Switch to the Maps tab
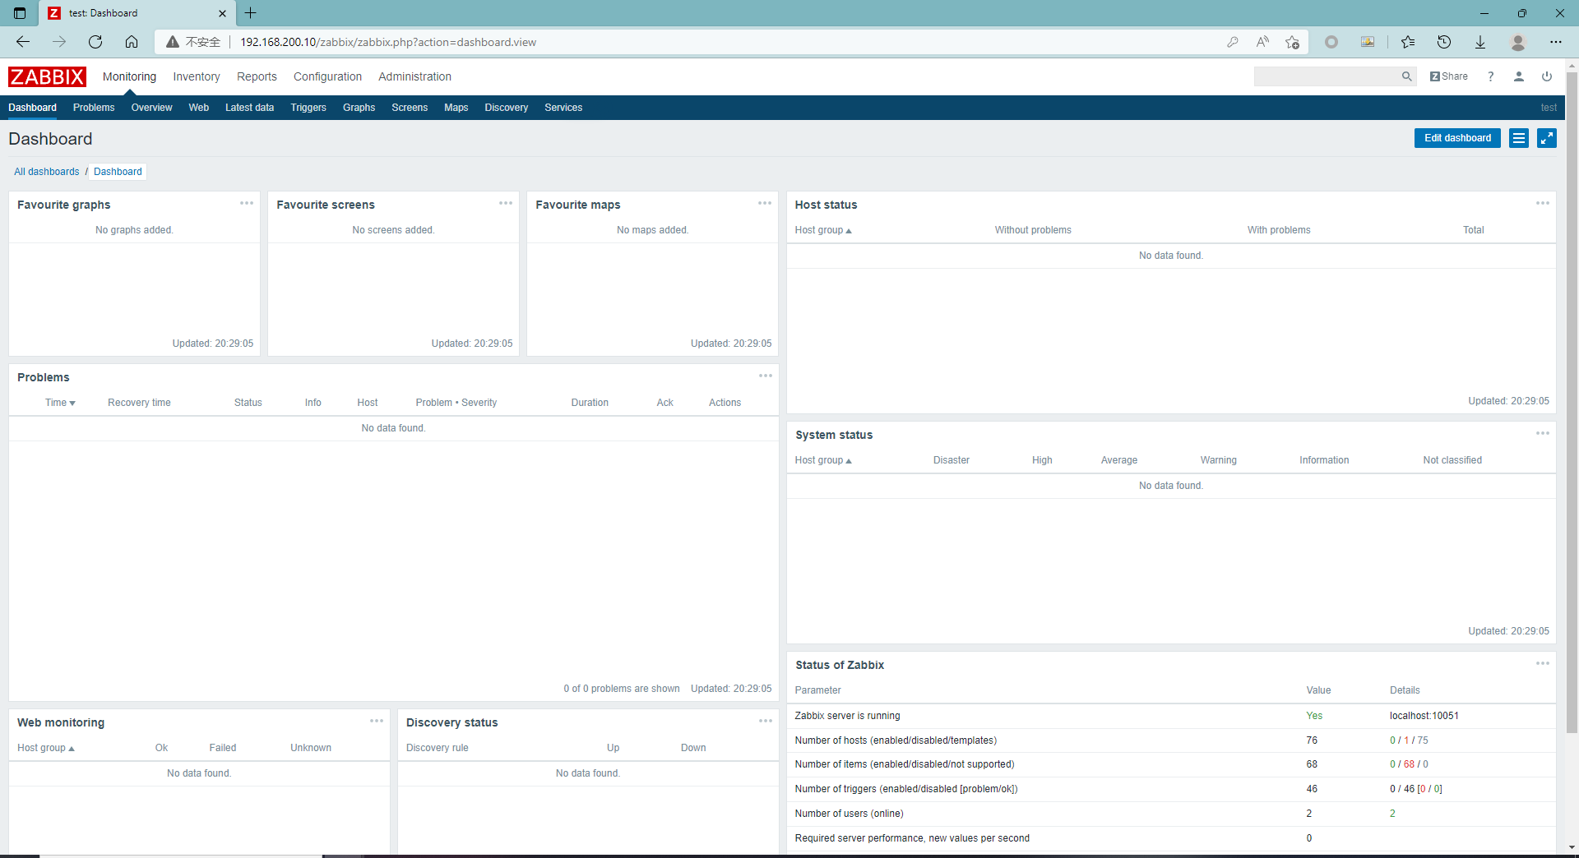This screenshot has height=858, width=1579. 456,108
